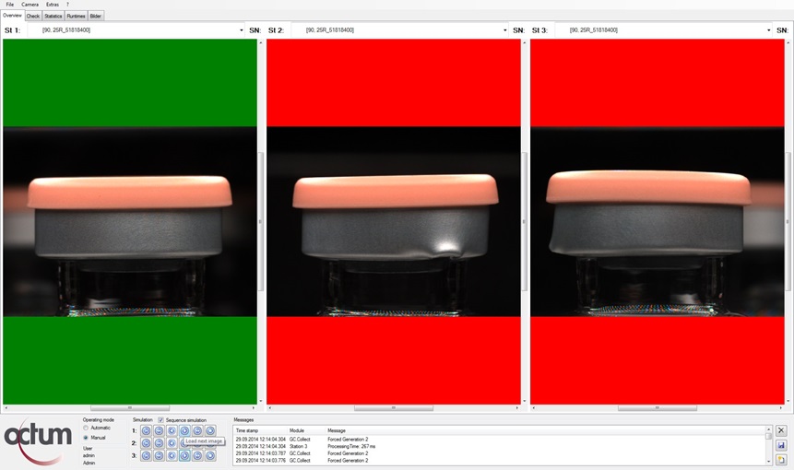Click the first simulation button in row 2
This screenshot has height=470, width=794.
click(x=146, y=443)
